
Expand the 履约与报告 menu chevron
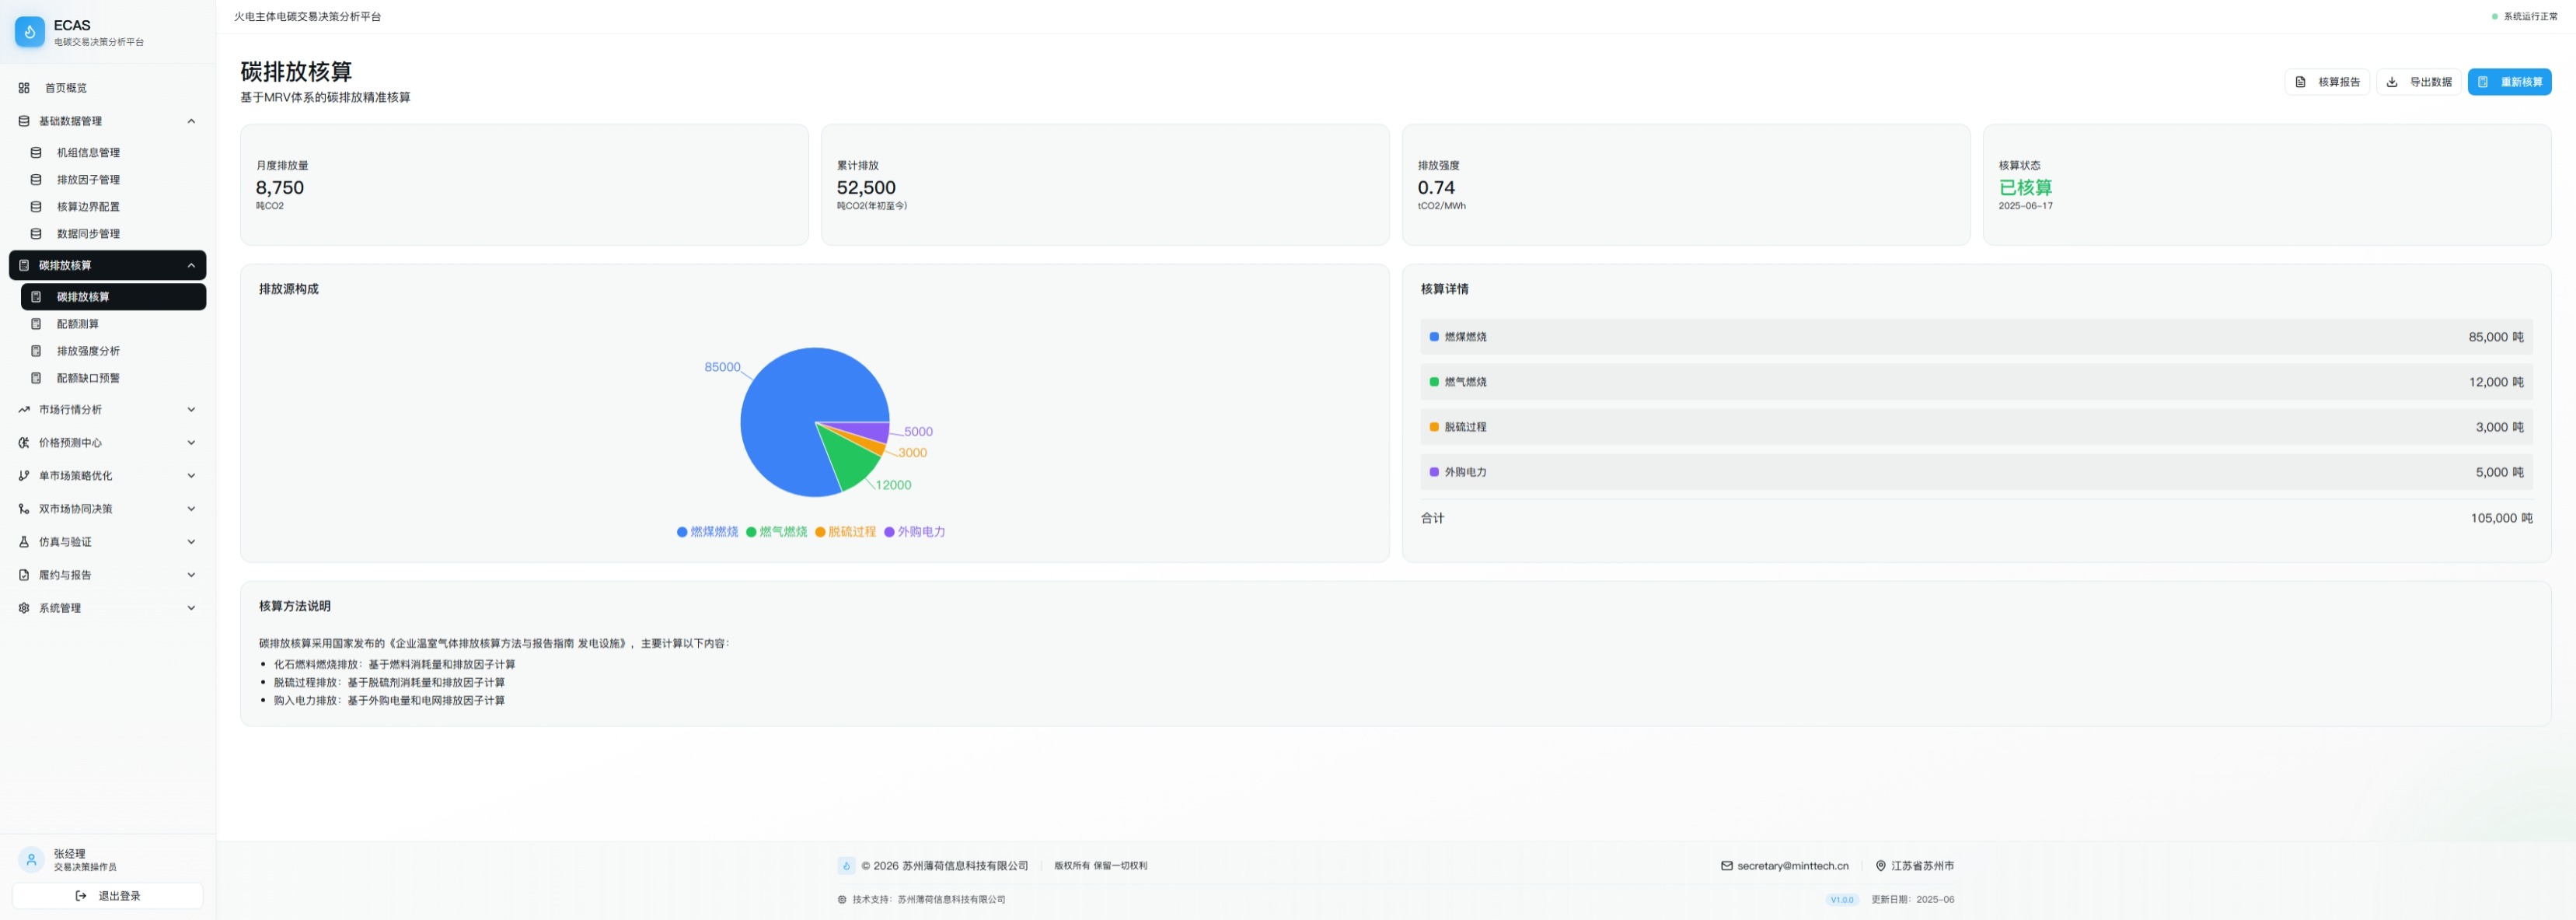pyautogui.click(x=191, y=575)
